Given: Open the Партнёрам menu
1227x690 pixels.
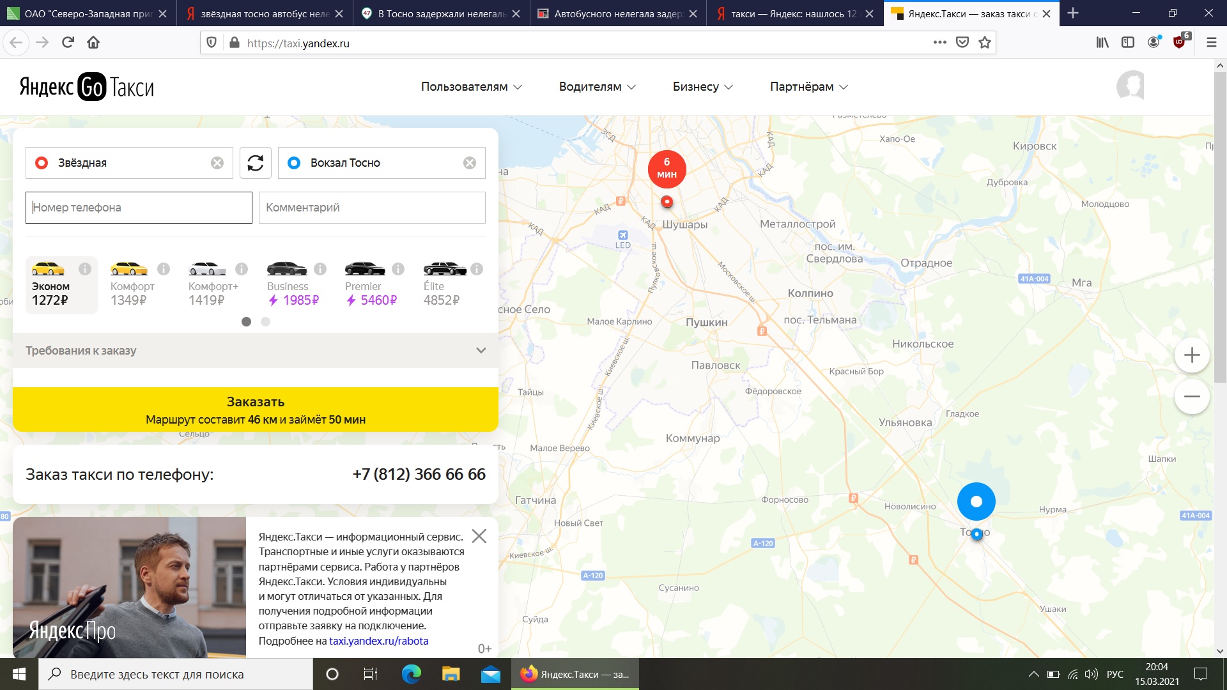Looking at the screenshot, I should pos(808,87).
